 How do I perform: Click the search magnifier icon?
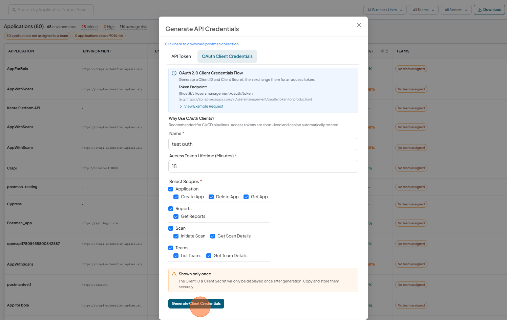click(x=14, y=10)
